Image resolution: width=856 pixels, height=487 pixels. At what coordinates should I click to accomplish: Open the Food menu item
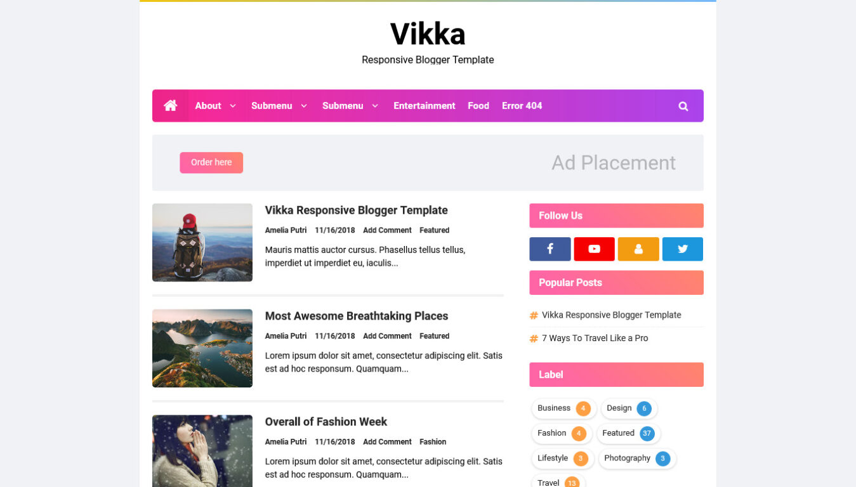pos(478,106)
